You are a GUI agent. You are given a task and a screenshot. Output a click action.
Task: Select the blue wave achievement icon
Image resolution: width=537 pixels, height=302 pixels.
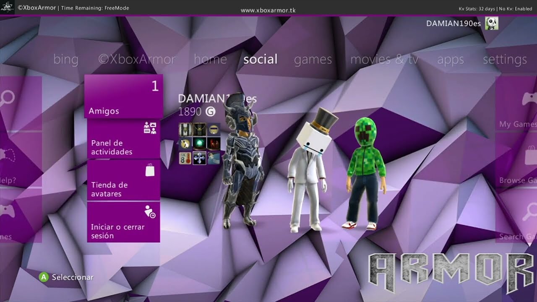214,158
